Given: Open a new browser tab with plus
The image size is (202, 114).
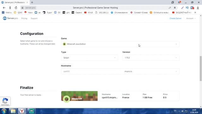Looking at the screenshot, I should point(32,2).
